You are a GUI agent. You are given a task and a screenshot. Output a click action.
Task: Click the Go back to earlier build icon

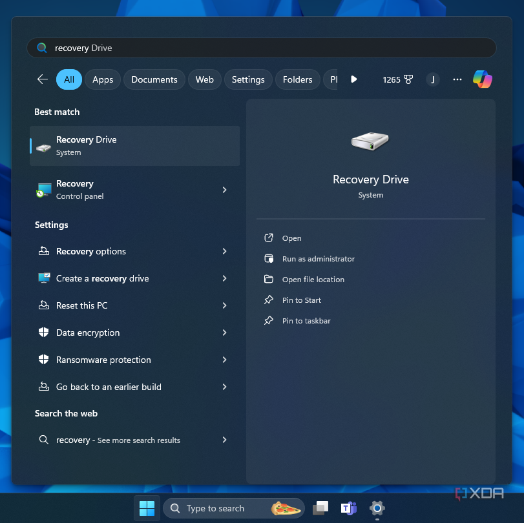(x=44, y=386)
